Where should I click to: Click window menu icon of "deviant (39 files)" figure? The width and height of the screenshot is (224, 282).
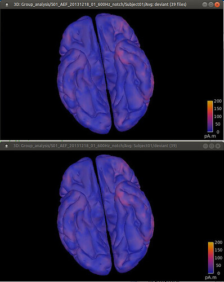pos(7,5)
